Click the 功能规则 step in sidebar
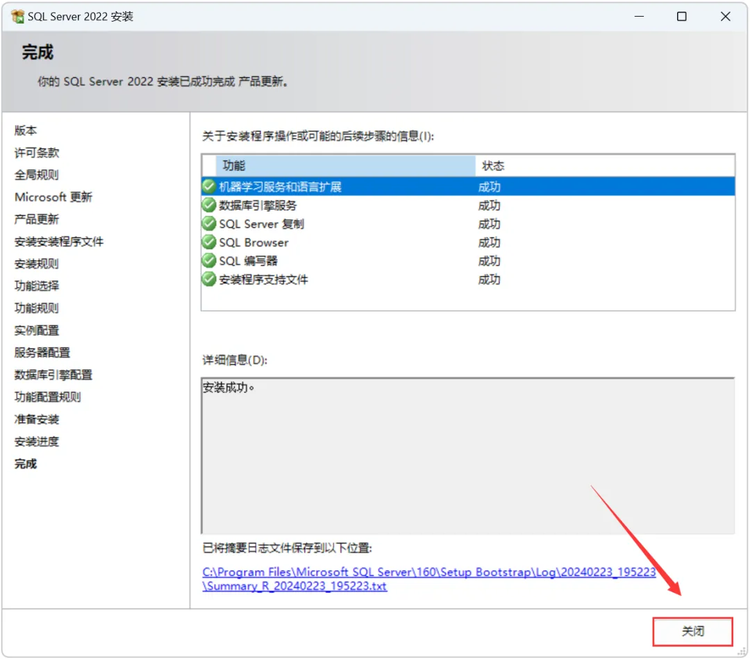 (36, 308)
